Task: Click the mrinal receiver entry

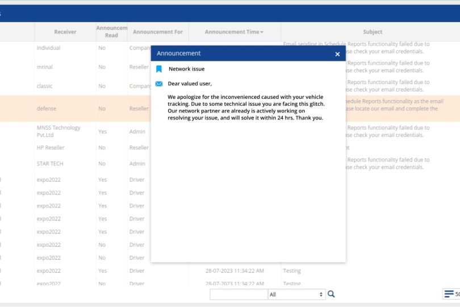Action: (45, 67)
